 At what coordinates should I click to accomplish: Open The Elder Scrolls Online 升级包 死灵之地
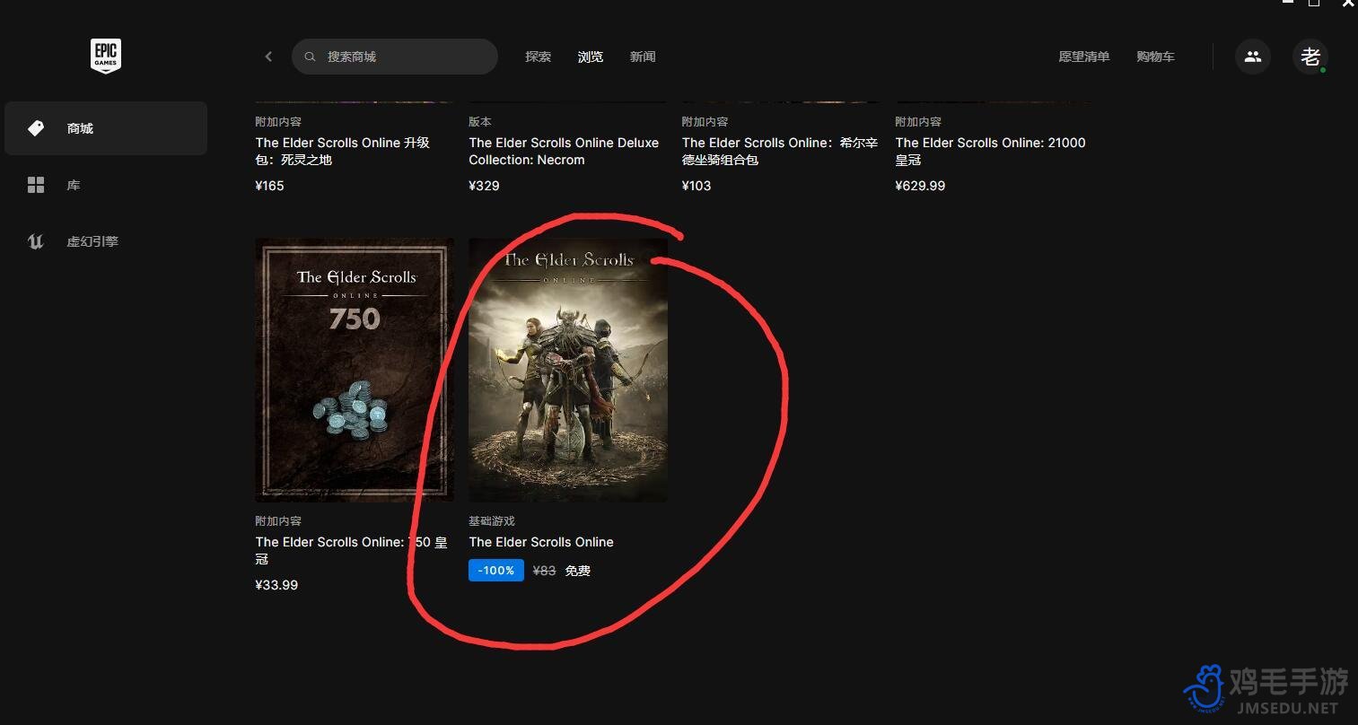coord(343,151)
